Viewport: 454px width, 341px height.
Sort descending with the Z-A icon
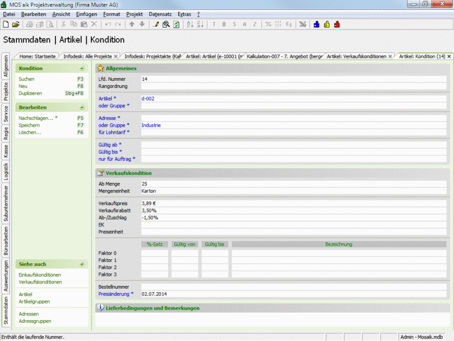coord(200,24)
